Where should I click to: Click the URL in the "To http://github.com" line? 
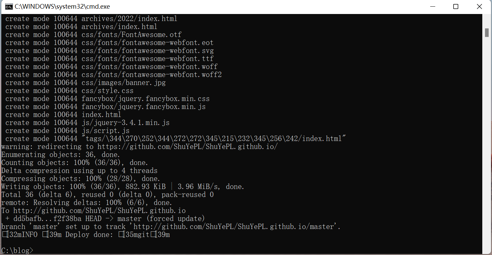[x=99, y=211]
